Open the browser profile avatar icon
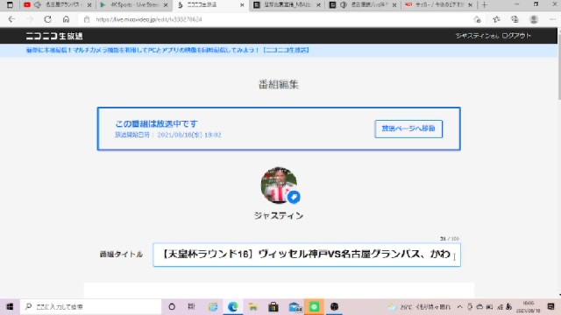The width and height of the screenshot is (561, 315). (x=534, y=19)
